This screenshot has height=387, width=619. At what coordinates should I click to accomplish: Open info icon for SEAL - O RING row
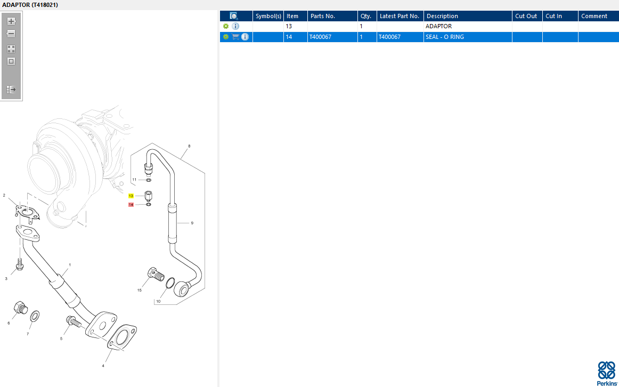coord(245,37)
